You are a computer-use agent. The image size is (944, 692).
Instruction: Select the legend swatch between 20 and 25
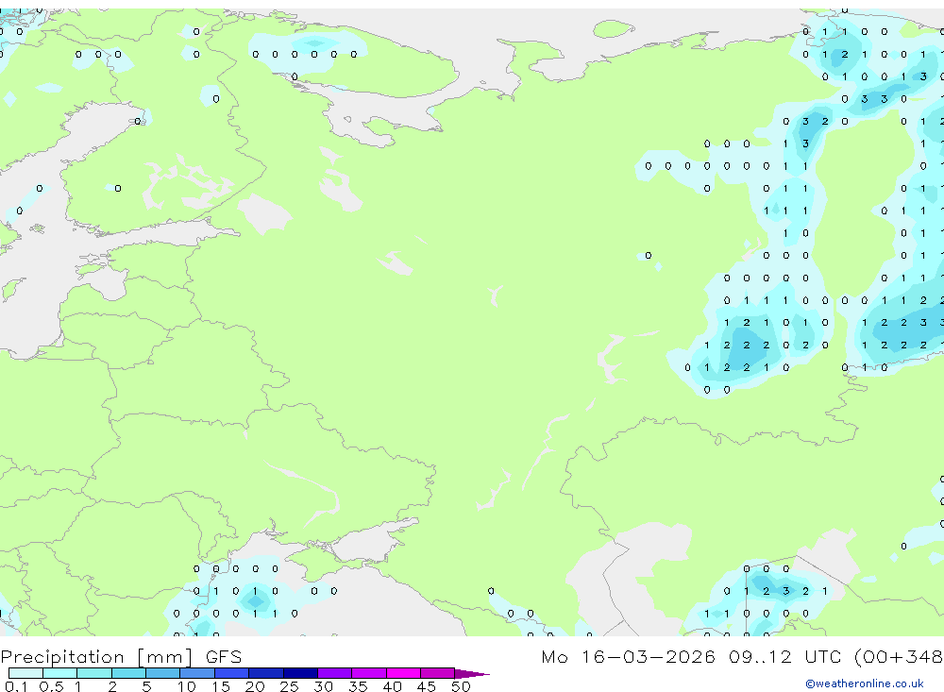[266, 673]
